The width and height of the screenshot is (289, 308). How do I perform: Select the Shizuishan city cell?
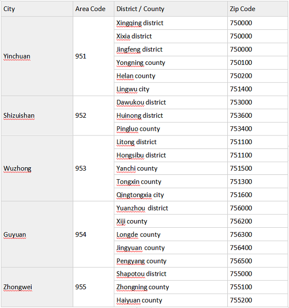point(19,115)
